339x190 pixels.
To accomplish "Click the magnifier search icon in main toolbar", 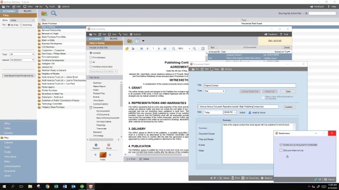I will click(53, 13).
